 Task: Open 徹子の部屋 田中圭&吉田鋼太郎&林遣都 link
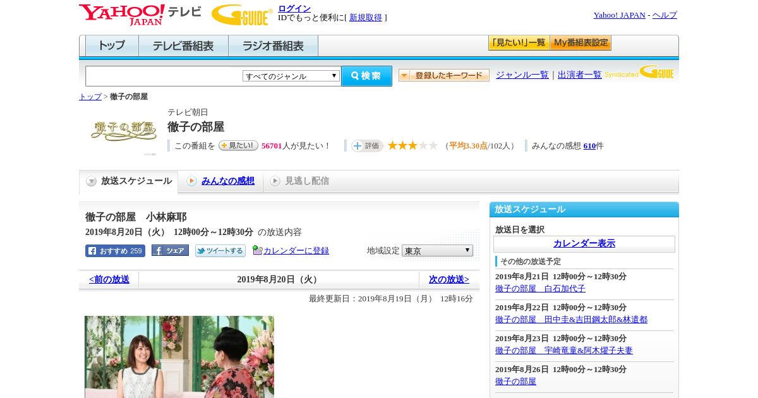(x=571, y=320)
